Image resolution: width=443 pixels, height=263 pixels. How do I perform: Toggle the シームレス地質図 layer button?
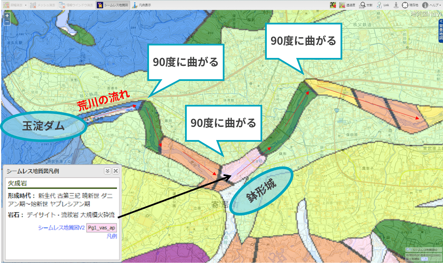pyautogui.click(x=113, y=5)
